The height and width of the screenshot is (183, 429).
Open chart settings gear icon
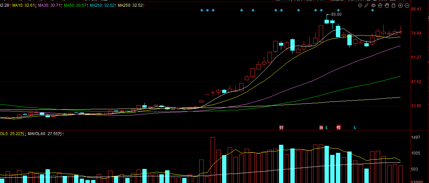pyautogui.click(x=360, y=5)
